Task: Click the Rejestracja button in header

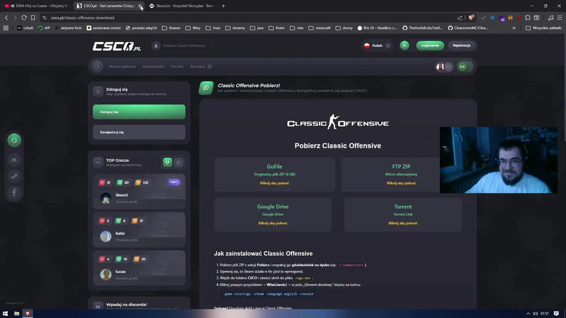Action: point(461,45)
